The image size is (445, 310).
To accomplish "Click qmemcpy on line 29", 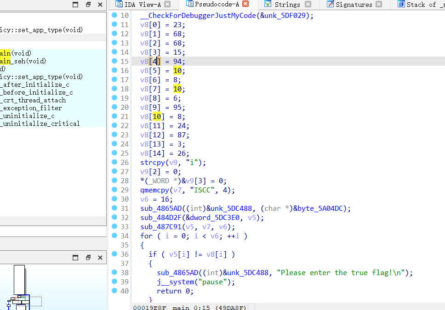I will (x=154, y=190).
